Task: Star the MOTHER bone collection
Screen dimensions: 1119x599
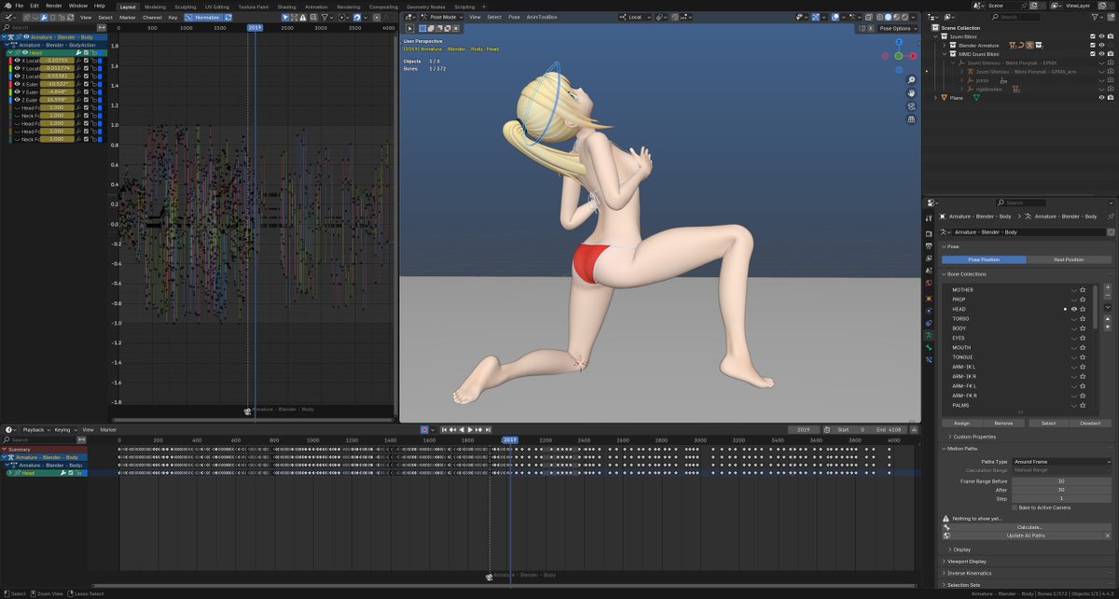Action: click(x=1083, y=289)
